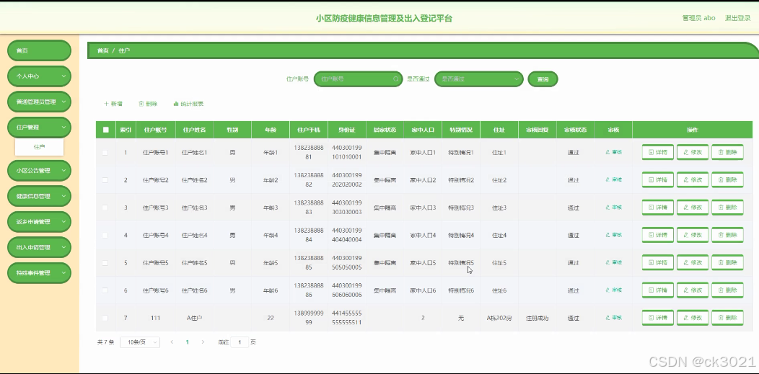Screen dimensions: 759x374
Task: Check the checkbox for row 6
Action: point(105,290)
